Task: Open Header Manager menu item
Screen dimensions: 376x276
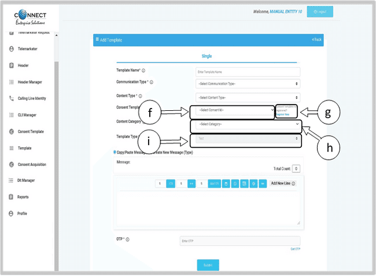Action: point(38,82)
